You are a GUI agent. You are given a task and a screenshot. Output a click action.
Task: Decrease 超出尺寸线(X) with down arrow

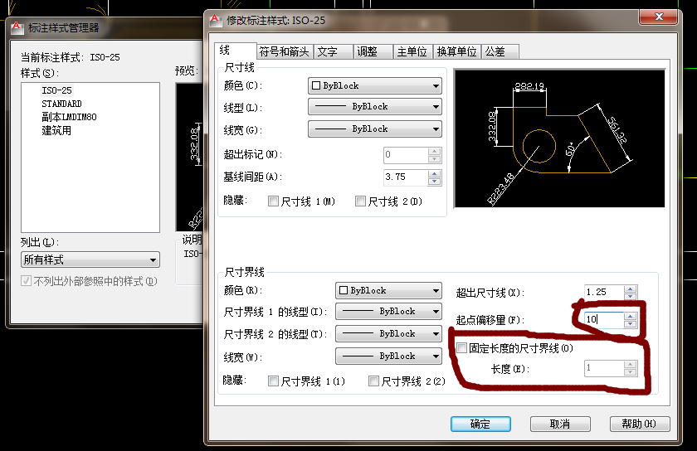631,296
